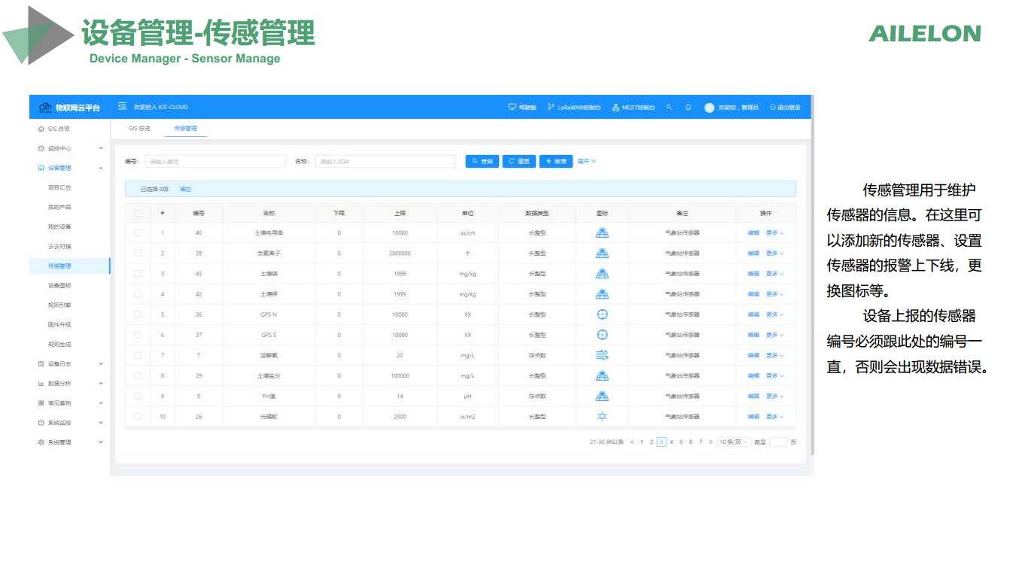Click sun icon in 光辐射 row
Image resolution: width=1016 pixels, height=571 pixels.
point(602,416)
